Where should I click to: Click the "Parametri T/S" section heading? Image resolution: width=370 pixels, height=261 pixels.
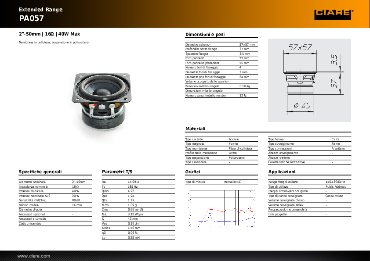click(x=117, y=172)
